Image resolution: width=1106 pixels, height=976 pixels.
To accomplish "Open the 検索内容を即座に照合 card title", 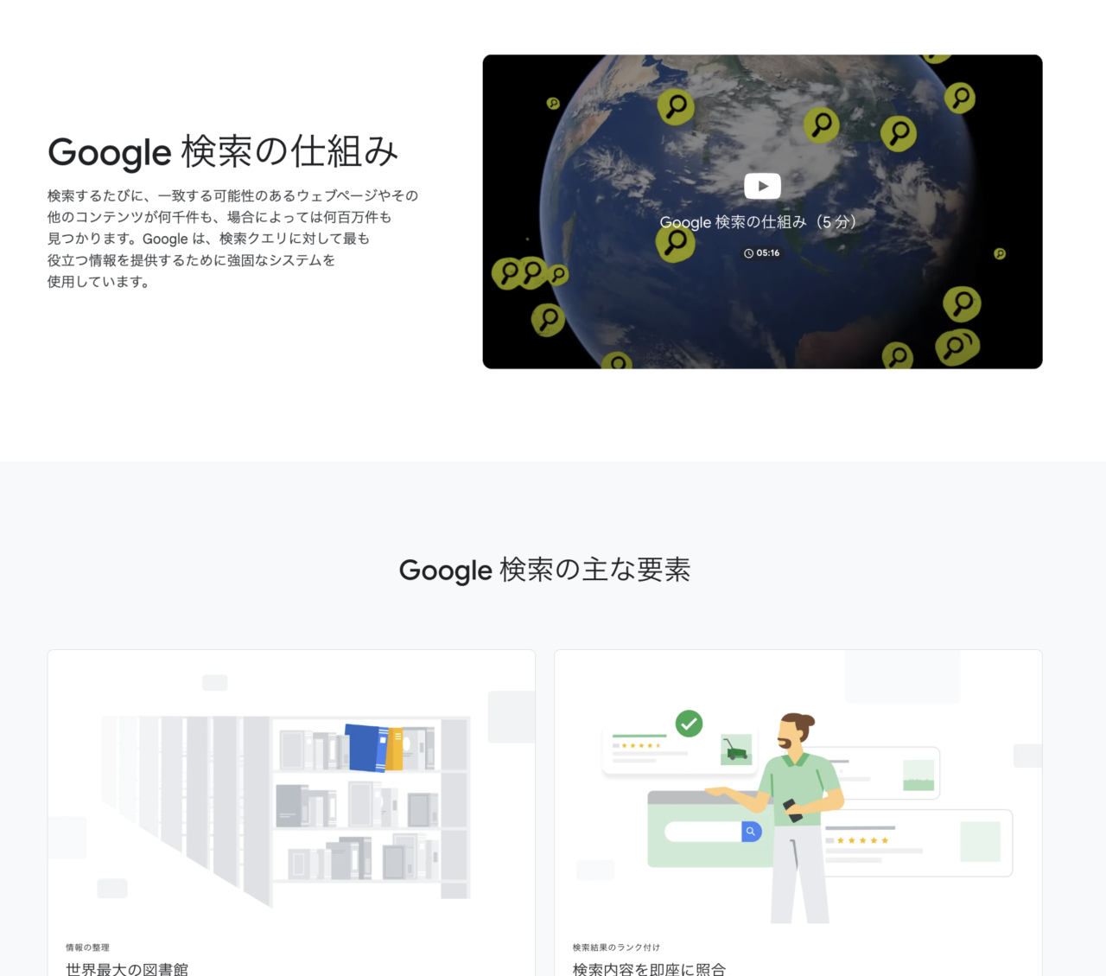I will tap(649, 969).
